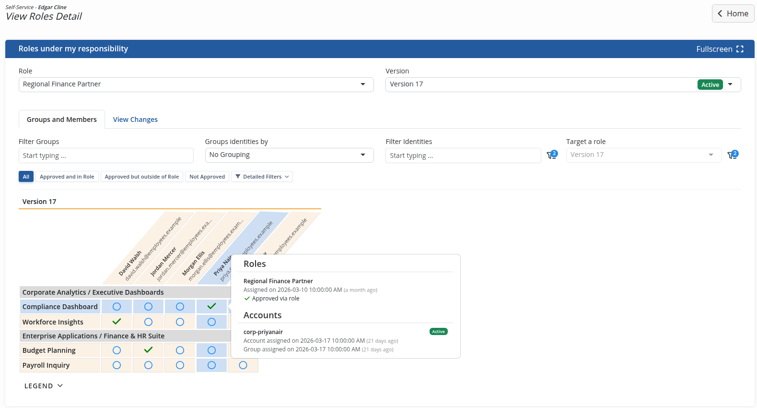Image resolution: width=757 pixels, height=408 pixels.
Task: Click the Enterprise Applications / Finance & HR Suite header
Action: [93, 336]
